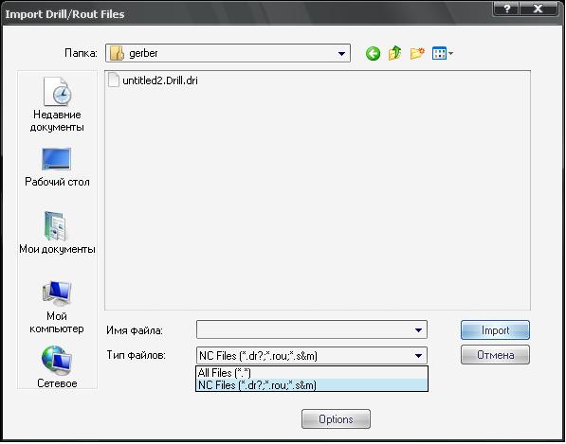The height and width of the screenshot is (444, 566).
Task: Open Мой компьютер location
Action: (x=57, y=308)
